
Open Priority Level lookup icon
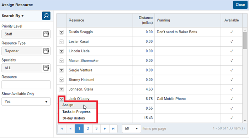pyautogui.click(x=46, y=34)
